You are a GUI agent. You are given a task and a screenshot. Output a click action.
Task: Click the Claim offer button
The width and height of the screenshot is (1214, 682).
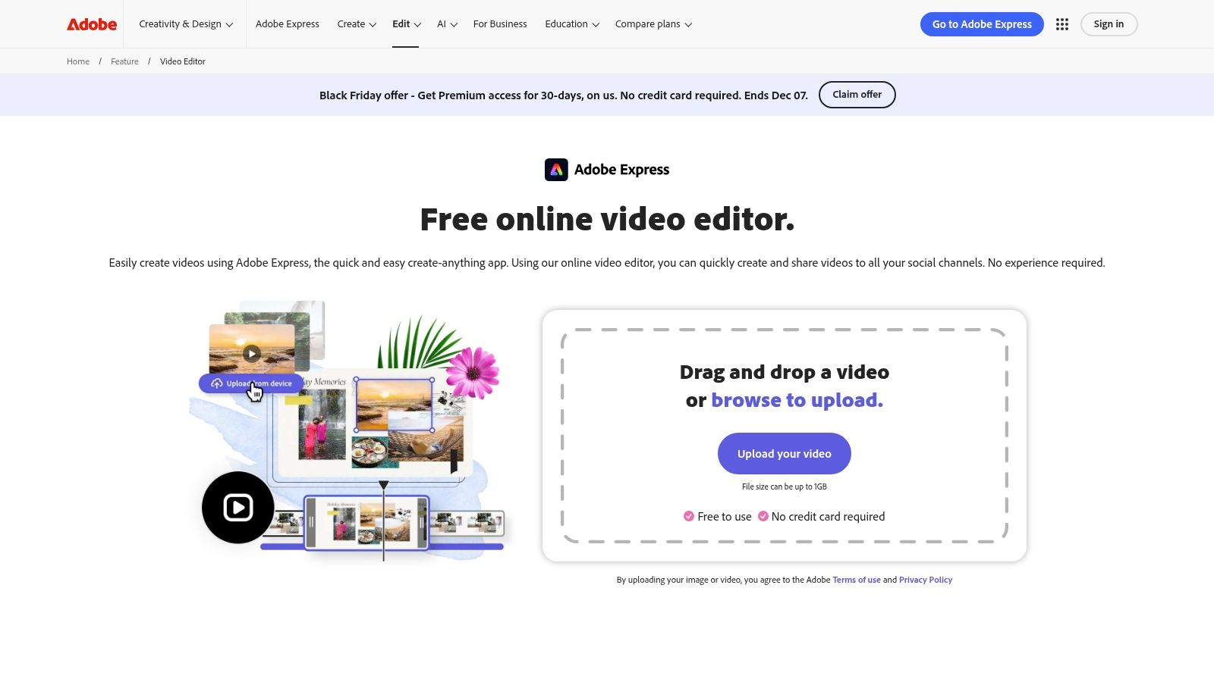857,95
